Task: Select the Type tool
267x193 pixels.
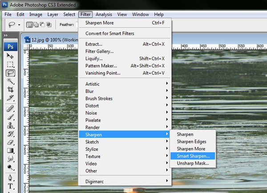Action: click(x=10, y=186)
